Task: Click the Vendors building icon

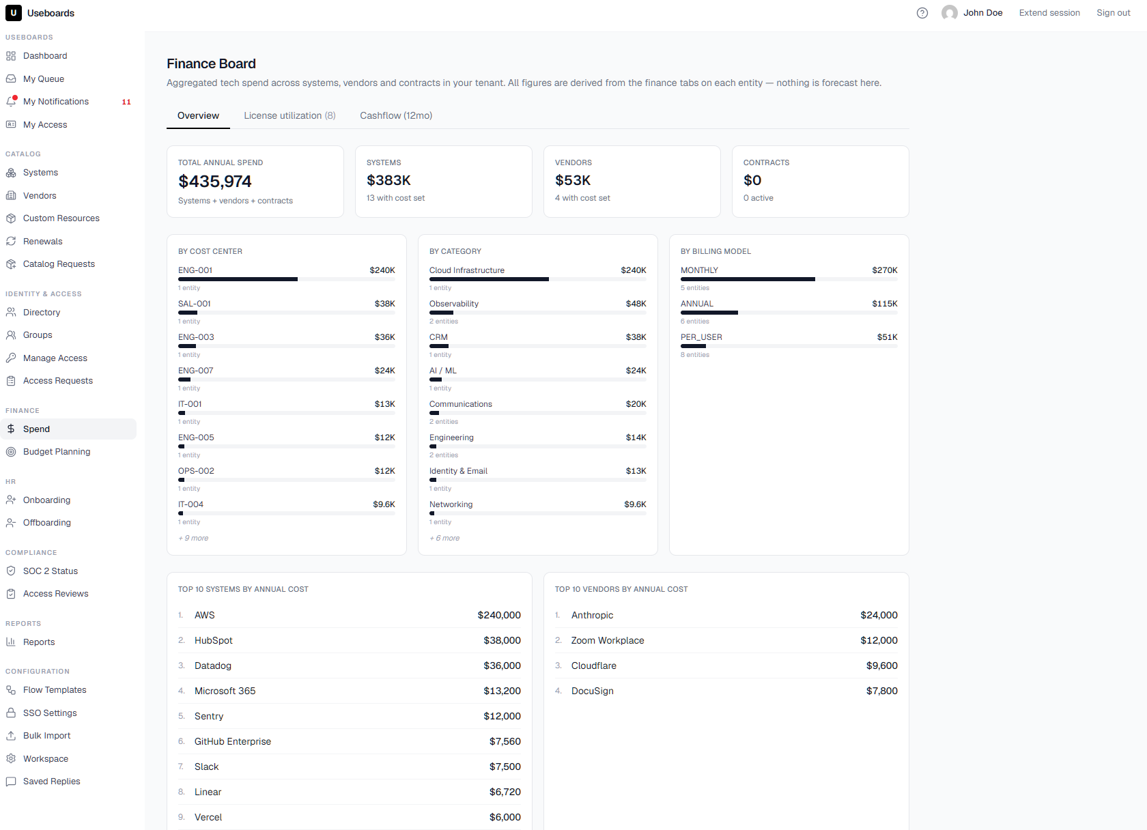Action: [x=11, y=196]
